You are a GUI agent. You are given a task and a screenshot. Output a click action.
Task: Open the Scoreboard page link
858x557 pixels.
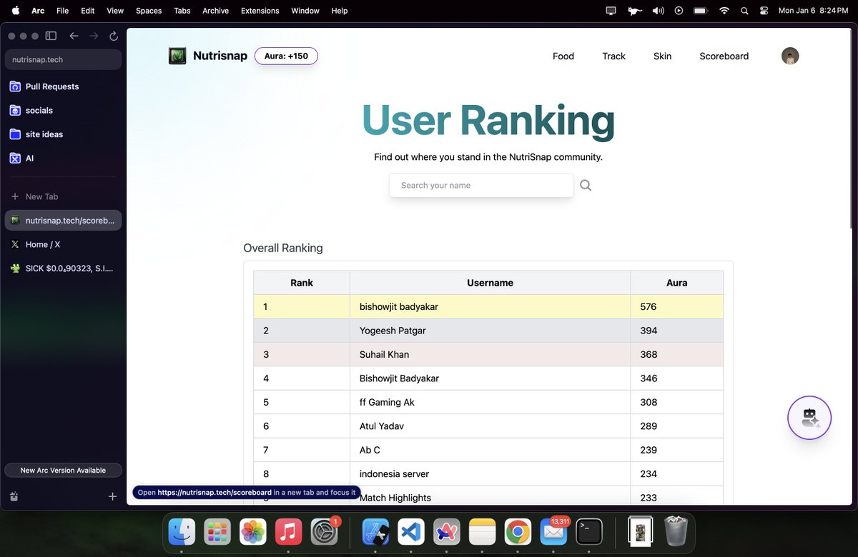click(x=724, y=56)
